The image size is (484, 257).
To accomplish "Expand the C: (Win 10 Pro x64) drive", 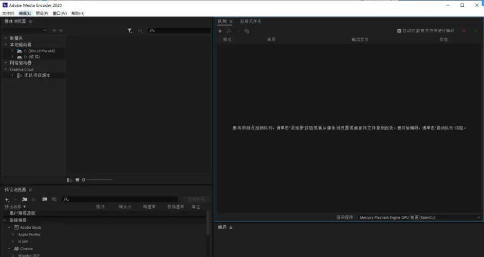I will 12,51.
